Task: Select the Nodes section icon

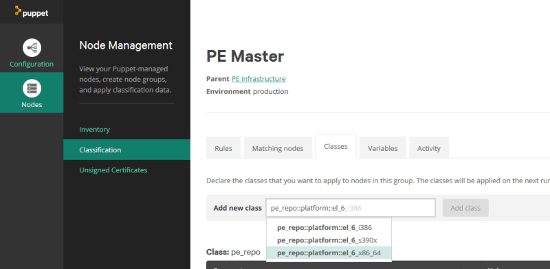Action: point(32,89)
